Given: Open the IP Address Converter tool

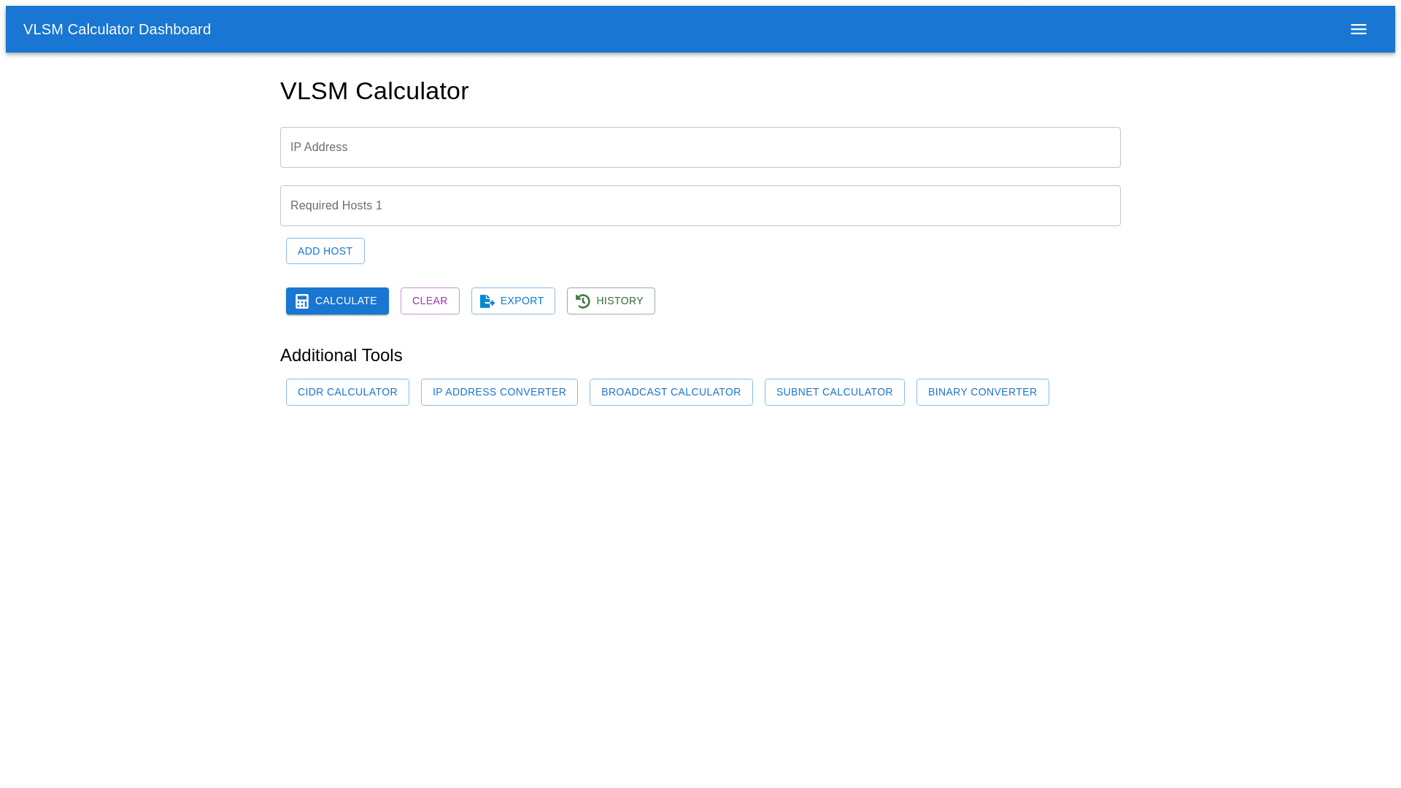Looking at the screenshot, I should click(x=499, y=392).
